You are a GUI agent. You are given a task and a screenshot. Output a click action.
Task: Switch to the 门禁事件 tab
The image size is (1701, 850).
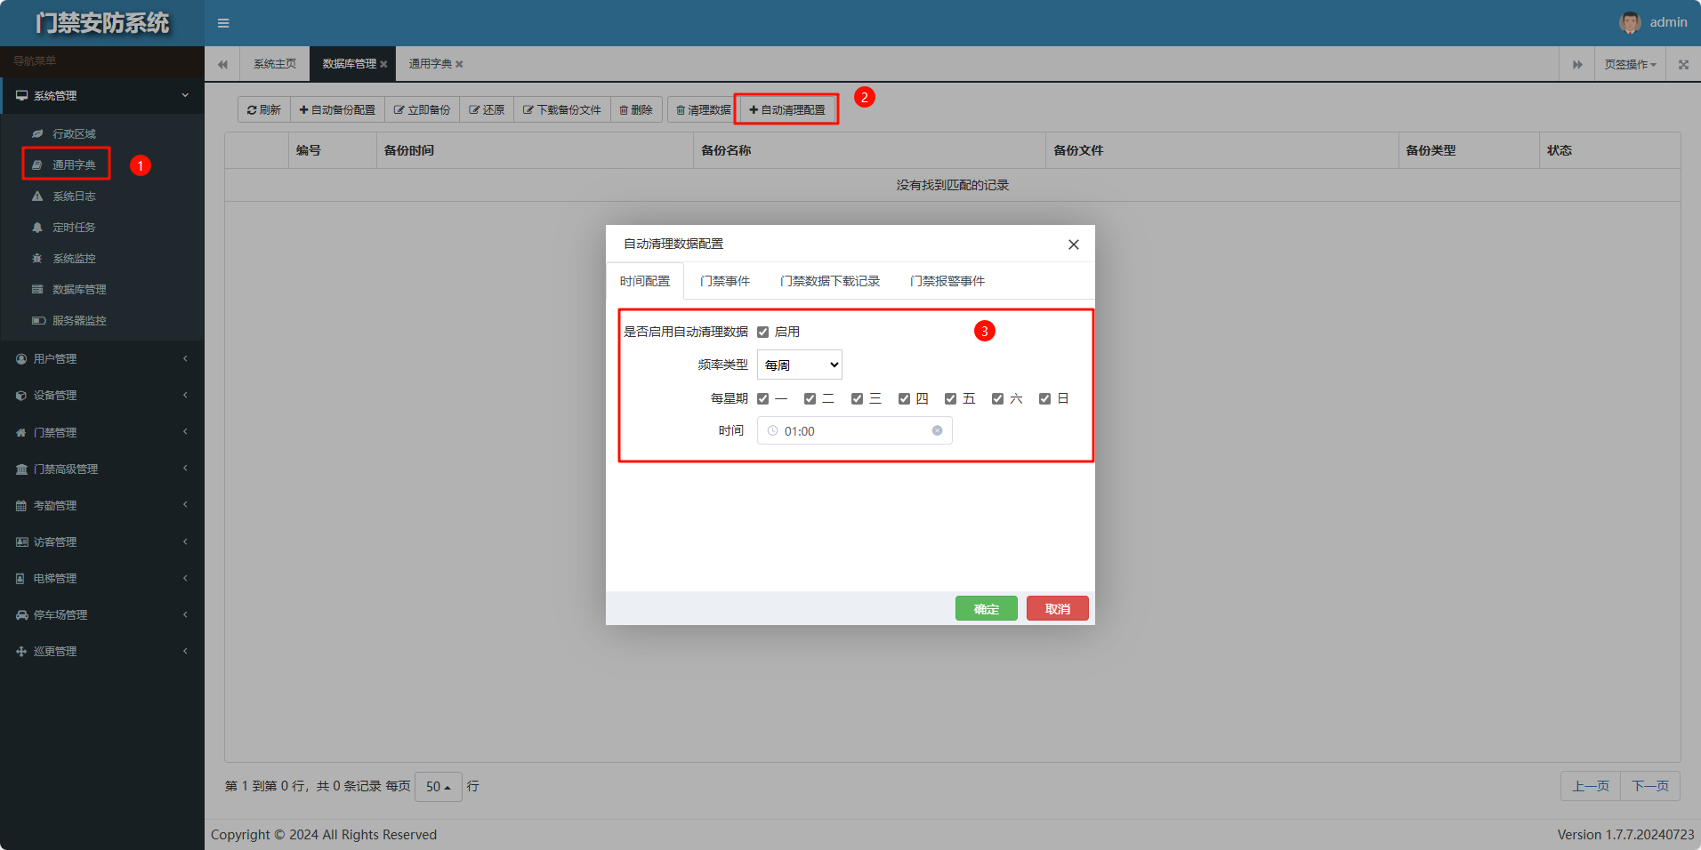[724, 282]
